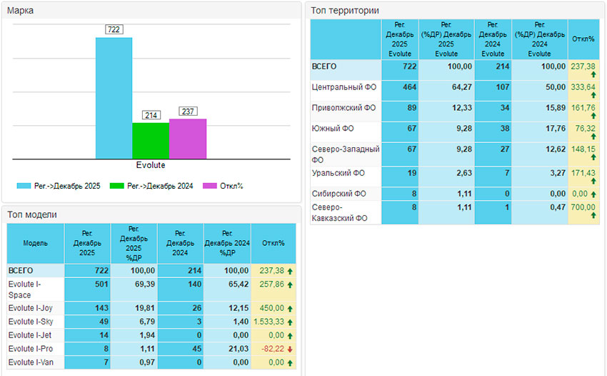
Task: Click the Откл% header in Топ территории
Action: click(583, 39)
